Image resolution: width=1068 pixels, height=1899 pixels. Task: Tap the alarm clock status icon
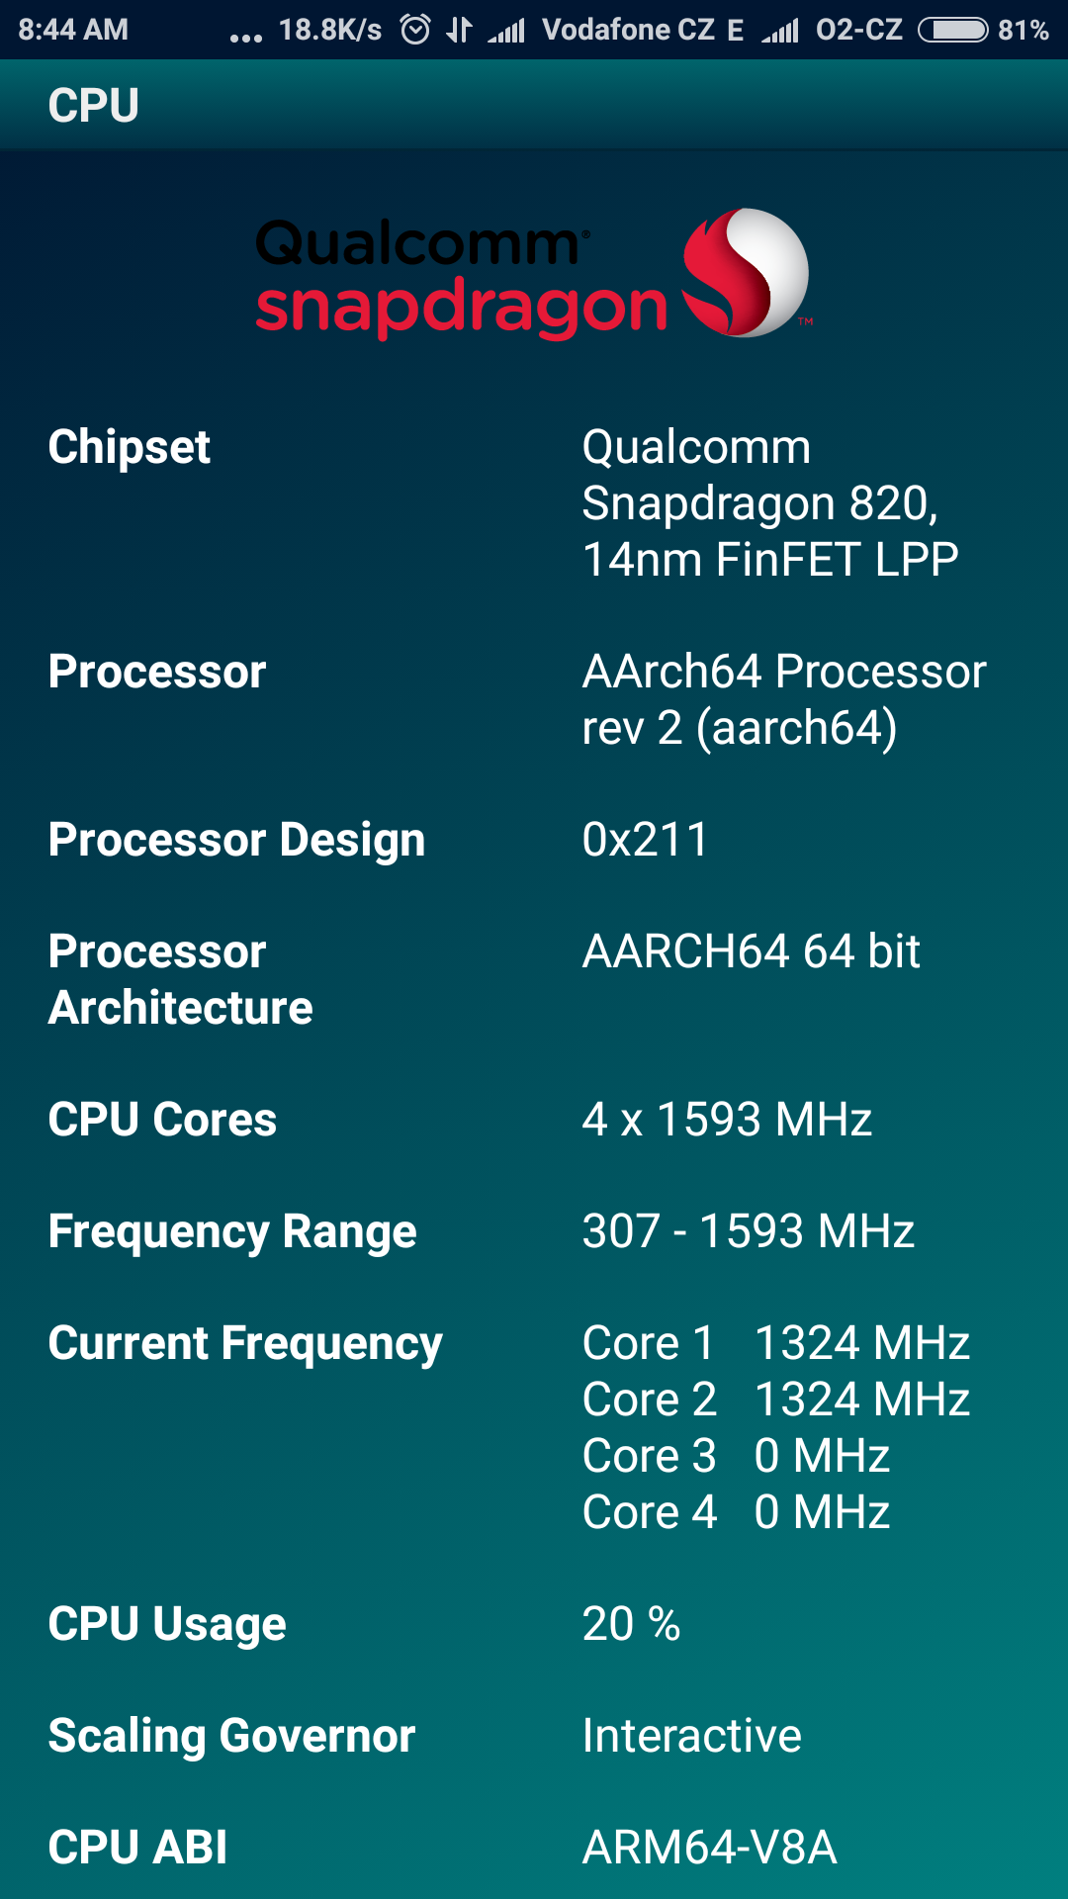click(x=415, y=30)
